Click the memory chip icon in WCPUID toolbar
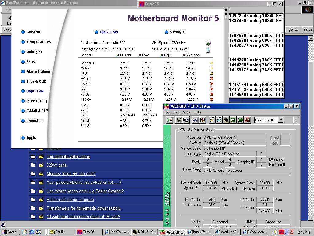Image resolution: width=314 pixels, height=236 pixels. [226, 120]
